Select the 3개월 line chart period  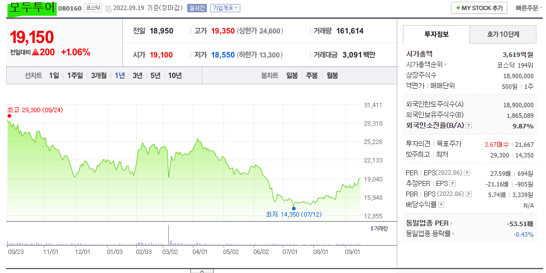tap(99, 75)
